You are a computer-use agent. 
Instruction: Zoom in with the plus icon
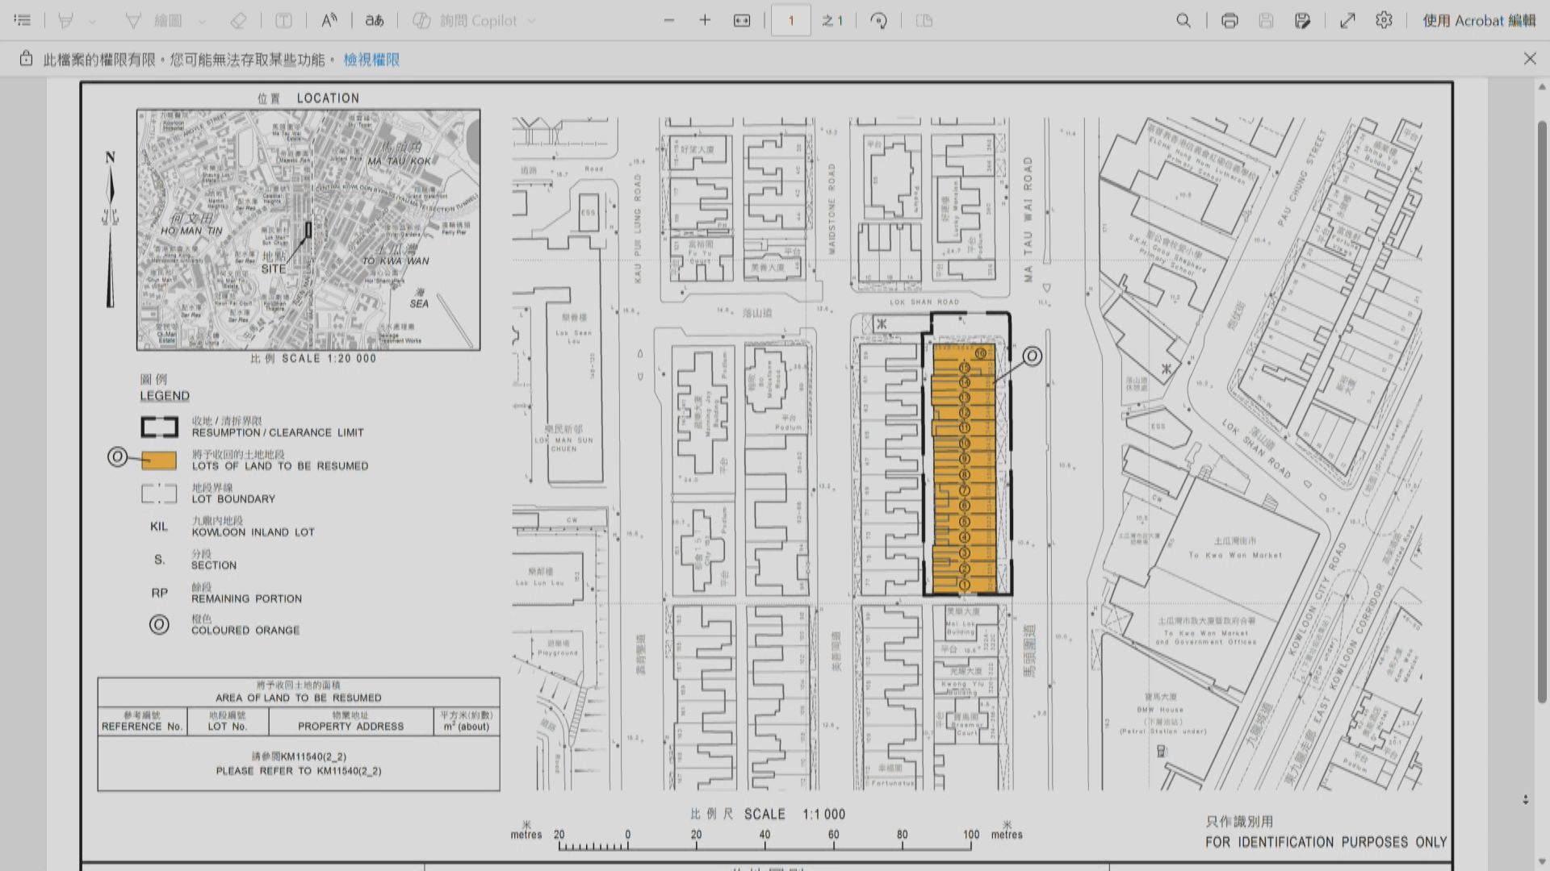point(705,20)
